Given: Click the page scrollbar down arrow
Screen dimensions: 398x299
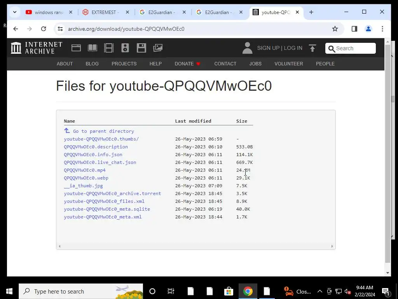Looking at the screenshot, I should (388, 273).
